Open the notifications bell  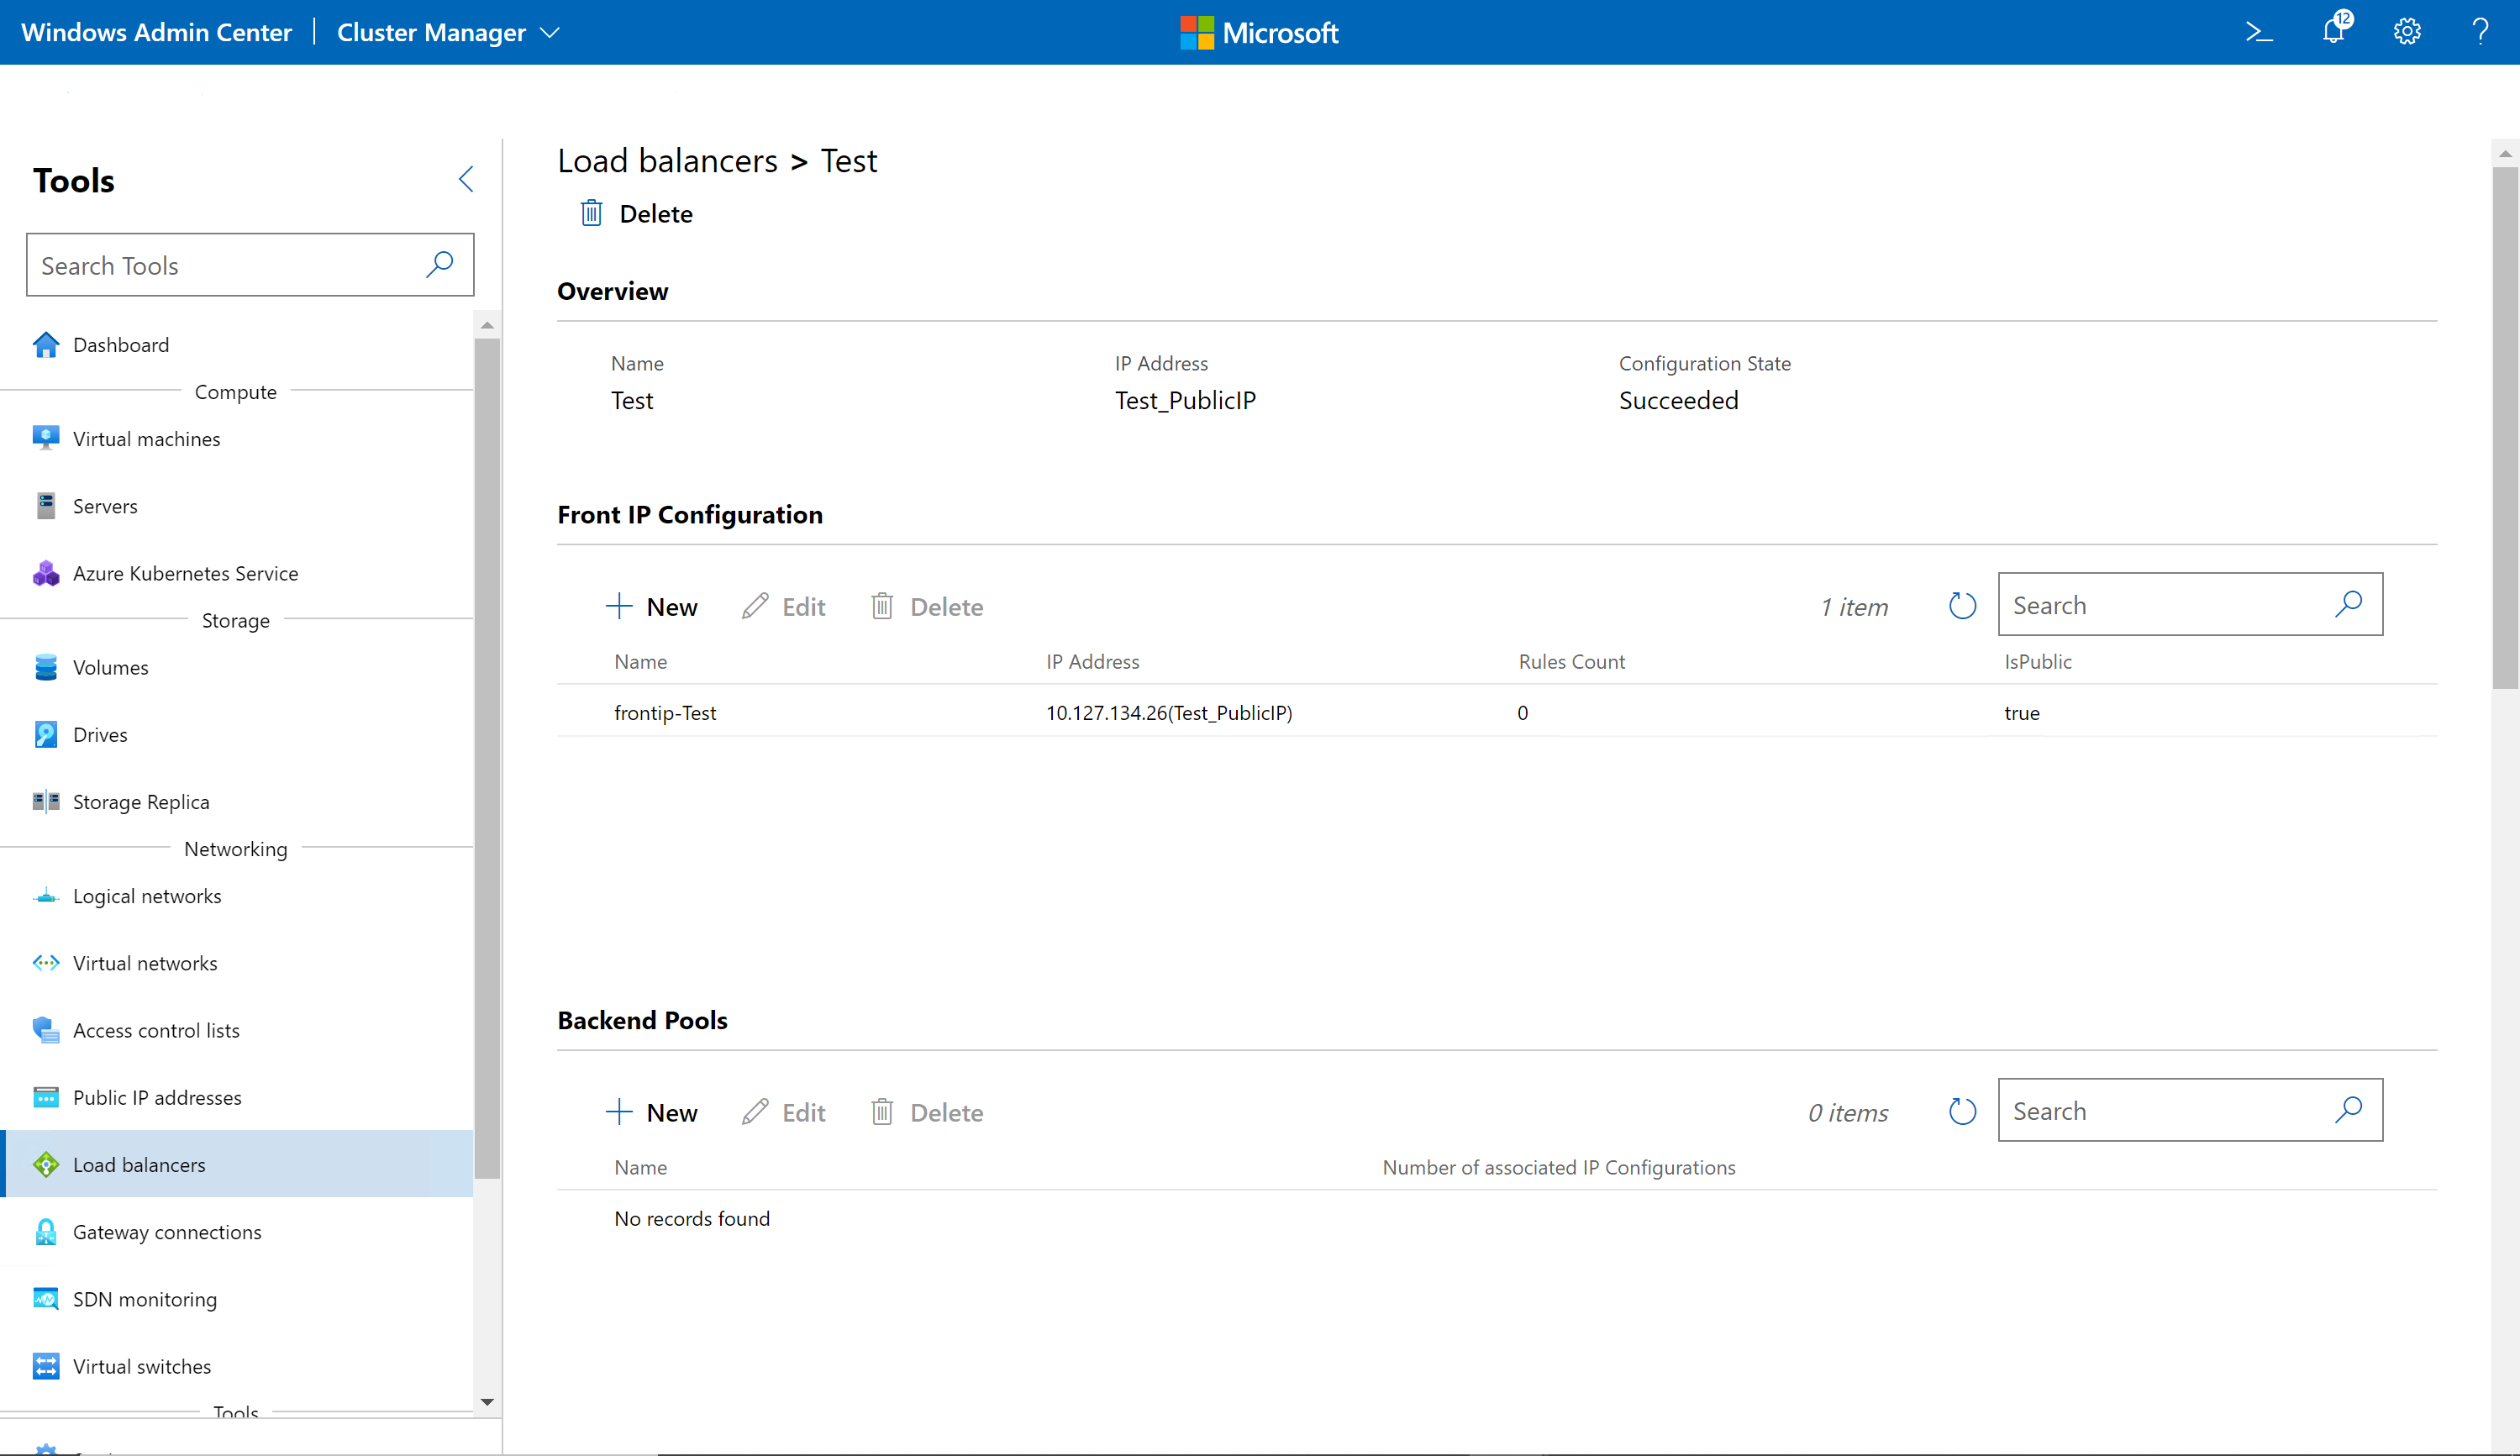click(x=2333, y=31)
